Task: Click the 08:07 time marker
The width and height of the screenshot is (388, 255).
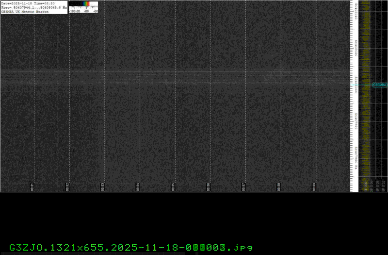Action: click(243, 186)
